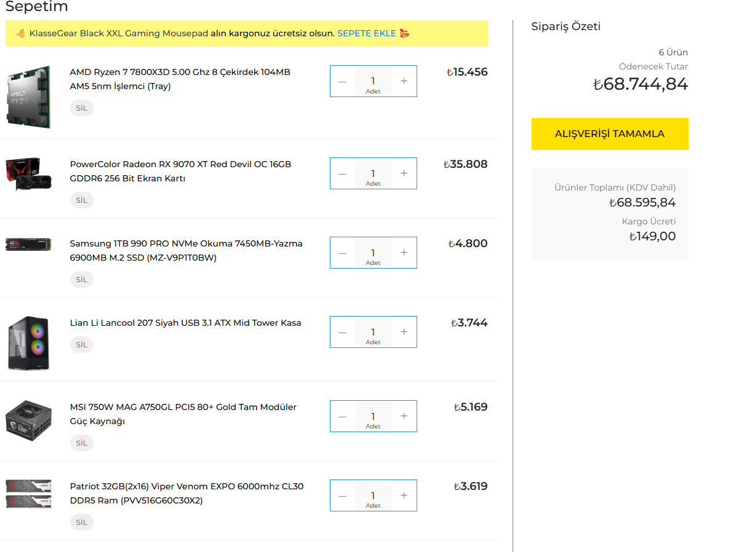731x552 pixels.
Task: Click quantity field of MSI 750W row
Action: 373,416
